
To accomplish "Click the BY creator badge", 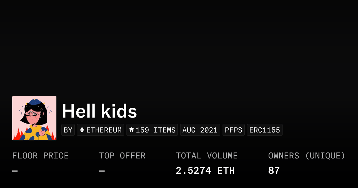I will pos(68,130).
